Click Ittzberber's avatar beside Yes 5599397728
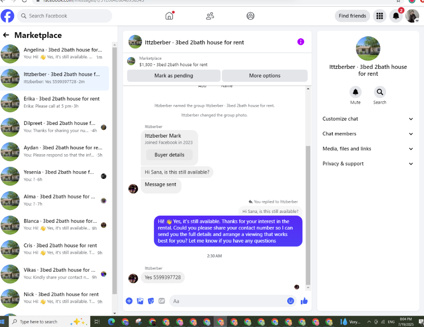 click(x=133, y=278)
